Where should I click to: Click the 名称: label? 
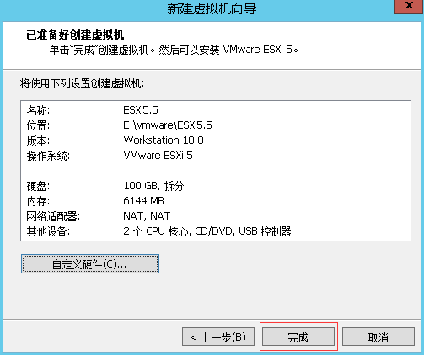click(38, 110)
